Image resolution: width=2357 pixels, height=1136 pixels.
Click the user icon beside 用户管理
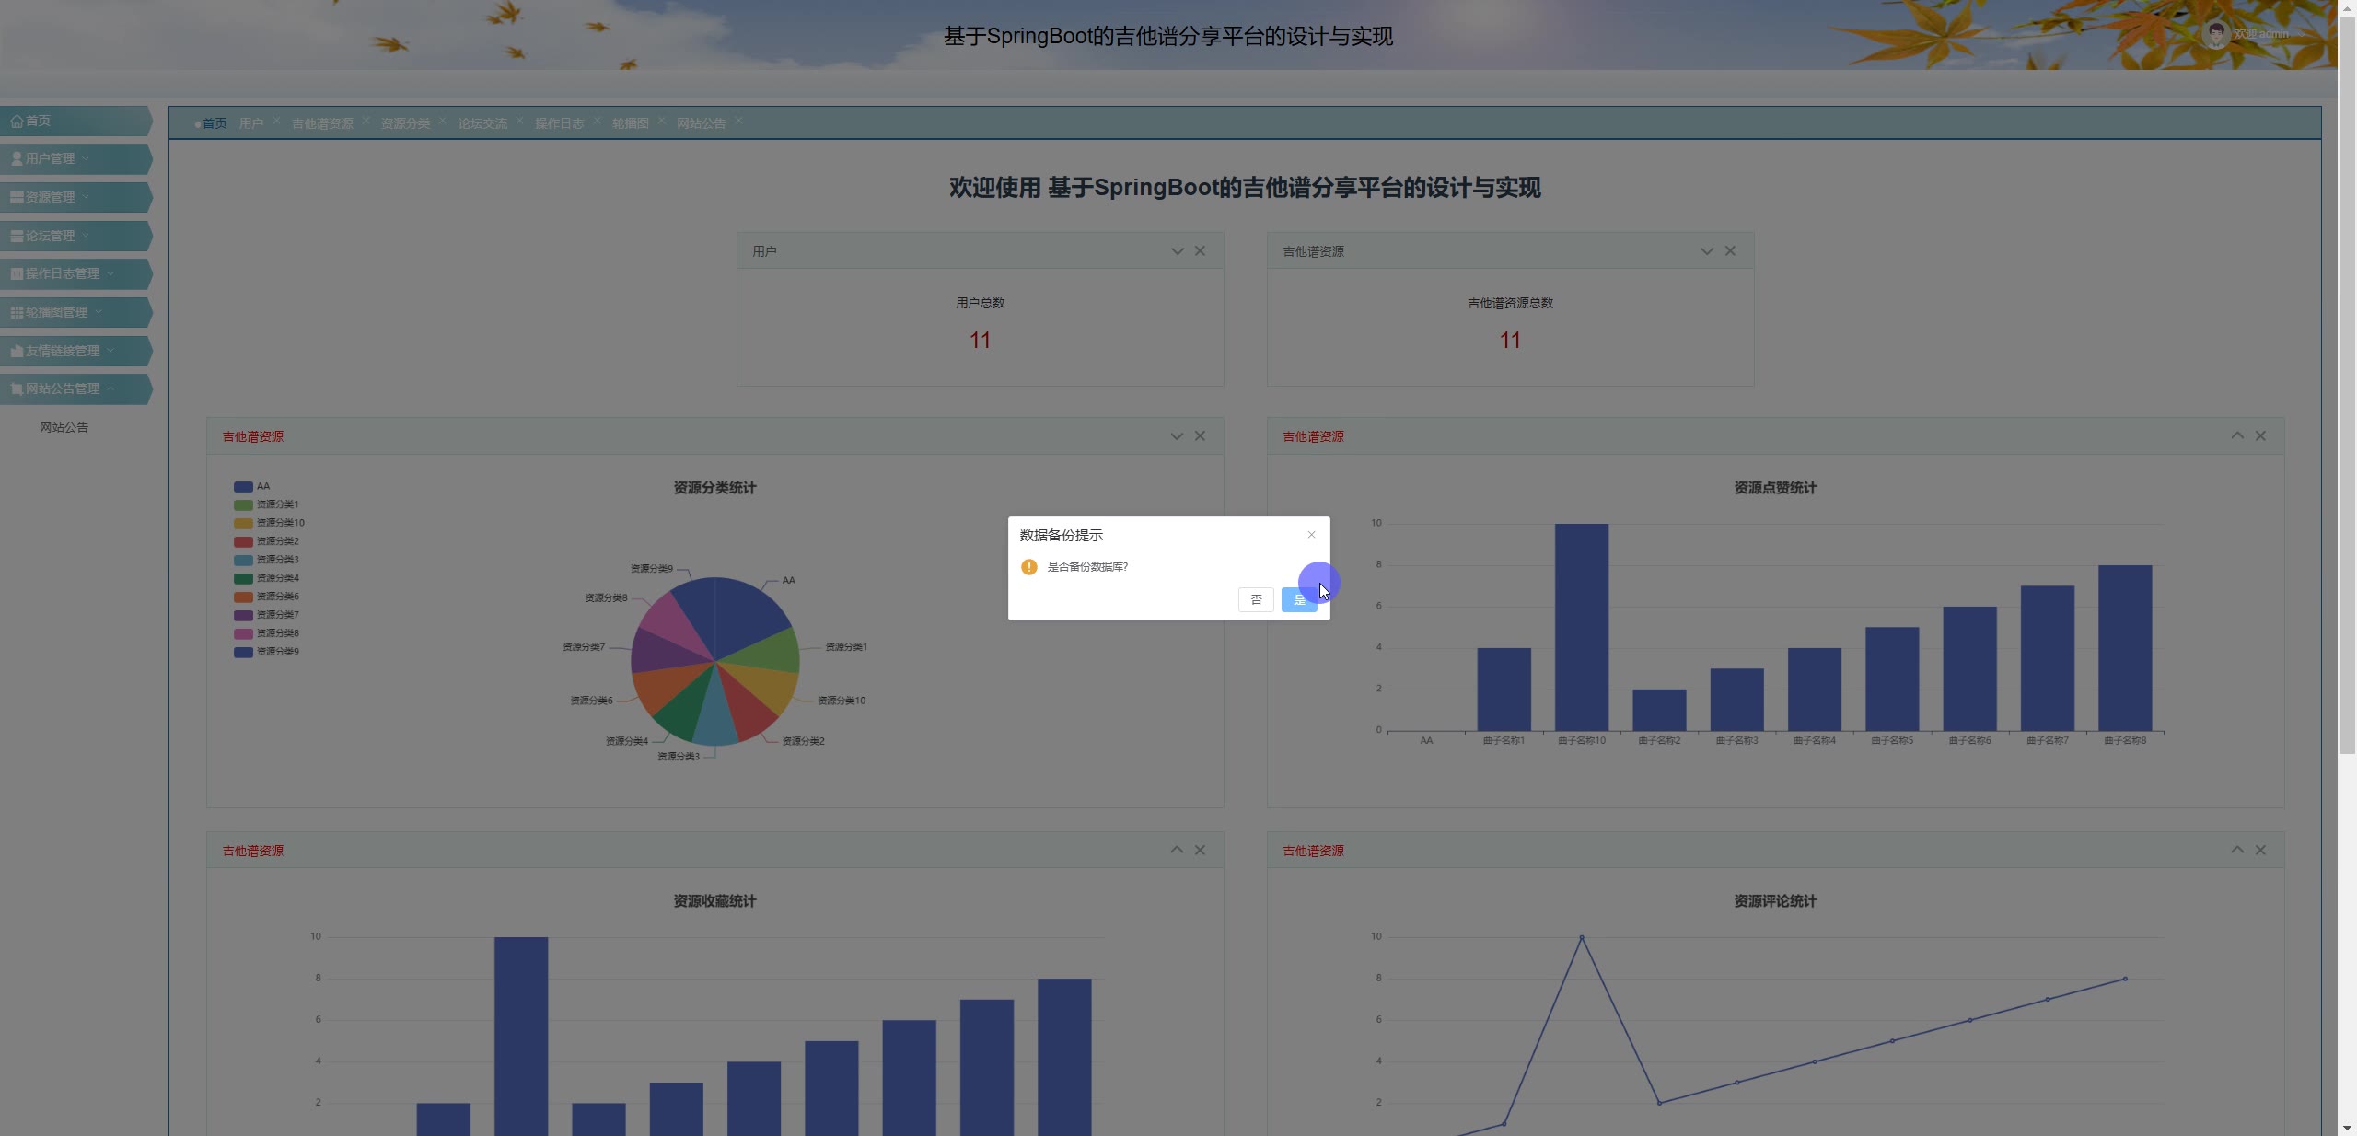click(x=17, y=158)
